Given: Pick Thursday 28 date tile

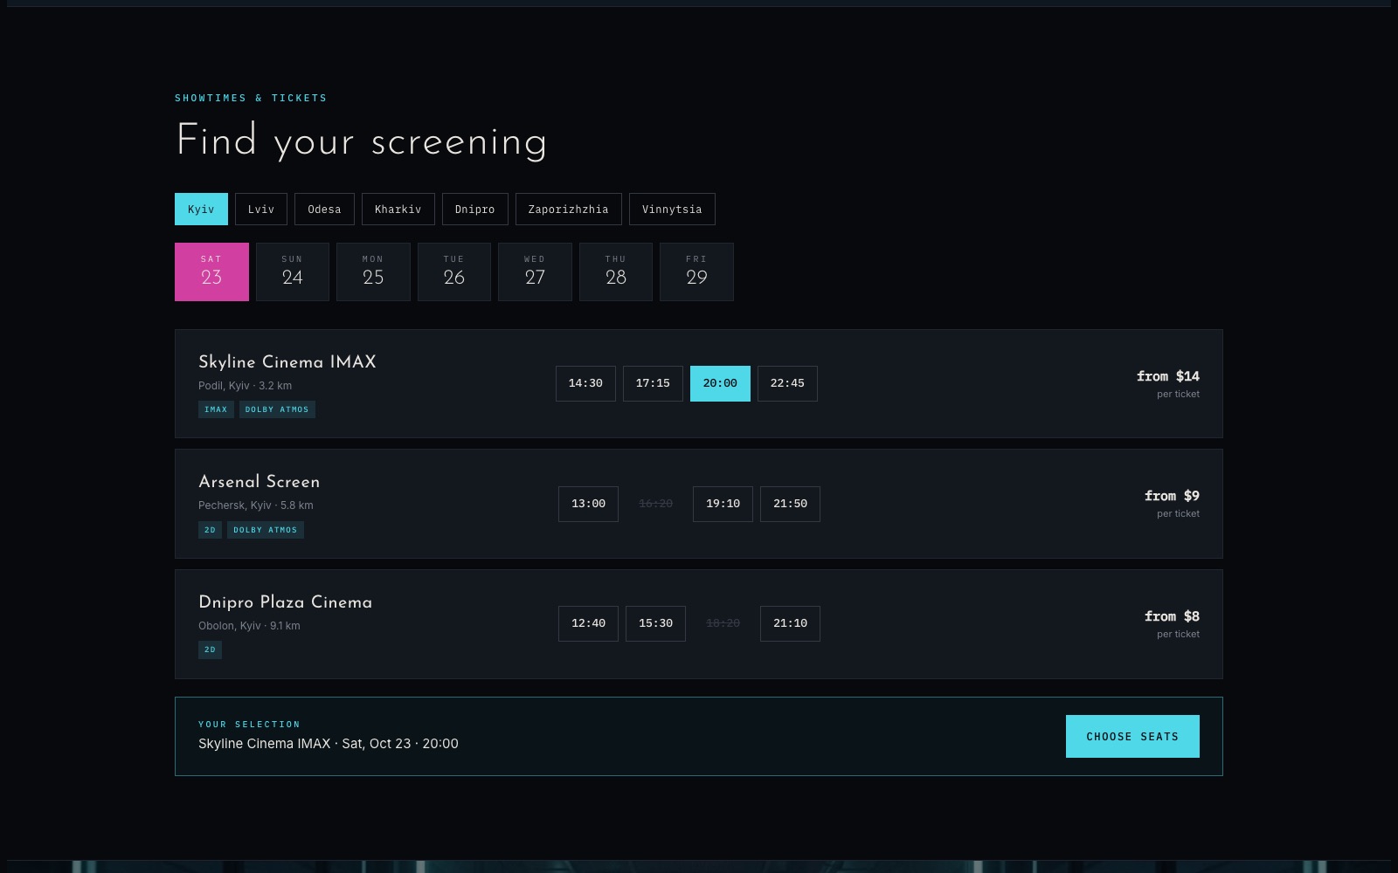Looking at the screenshot, I should click(x=616, y=272).
